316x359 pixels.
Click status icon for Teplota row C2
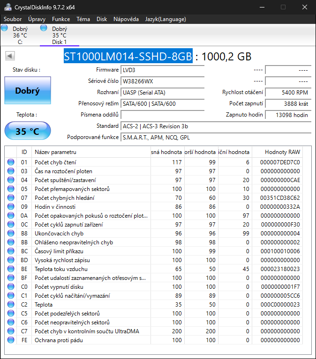pos(11,305)
